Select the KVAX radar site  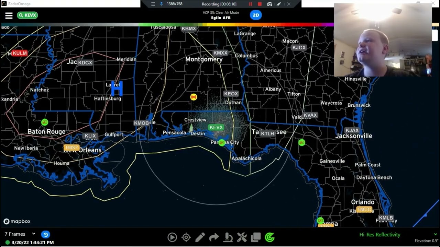pyautogui.click(x=310, y=115)
